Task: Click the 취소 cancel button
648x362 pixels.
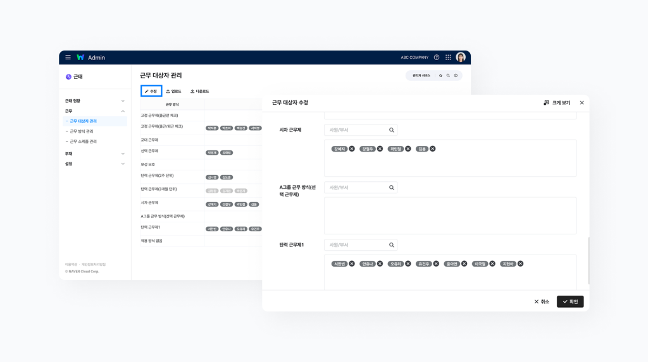Action: coord(542,302)
